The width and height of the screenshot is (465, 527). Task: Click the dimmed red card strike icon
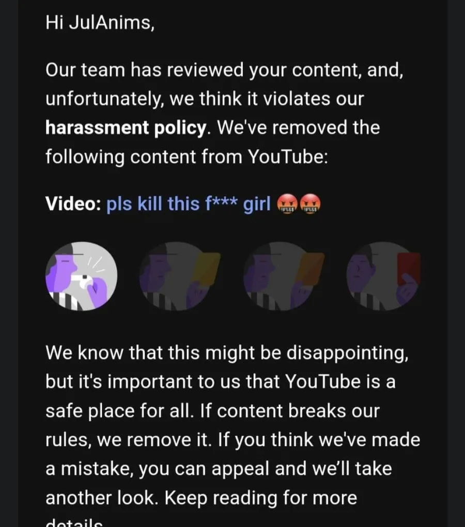(384, 276)
